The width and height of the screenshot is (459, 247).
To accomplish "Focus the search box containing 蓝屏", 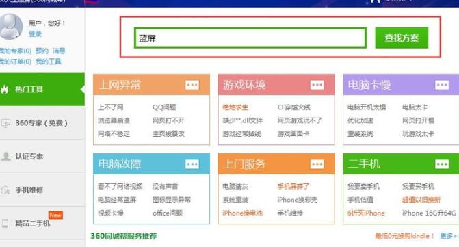I will 250,38.
